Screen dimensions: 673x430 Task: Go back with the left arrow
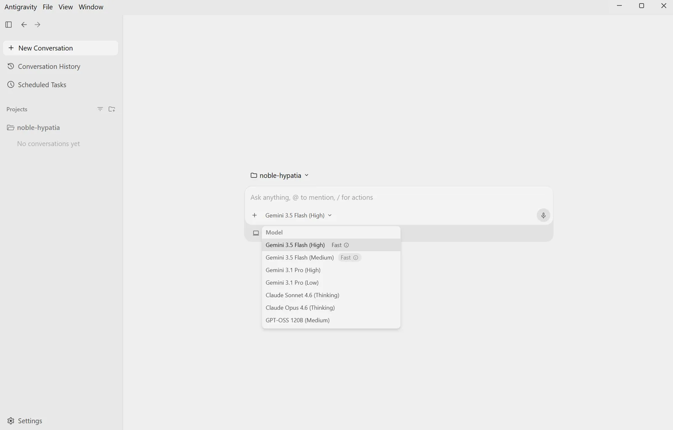click(x=24, y=24)
